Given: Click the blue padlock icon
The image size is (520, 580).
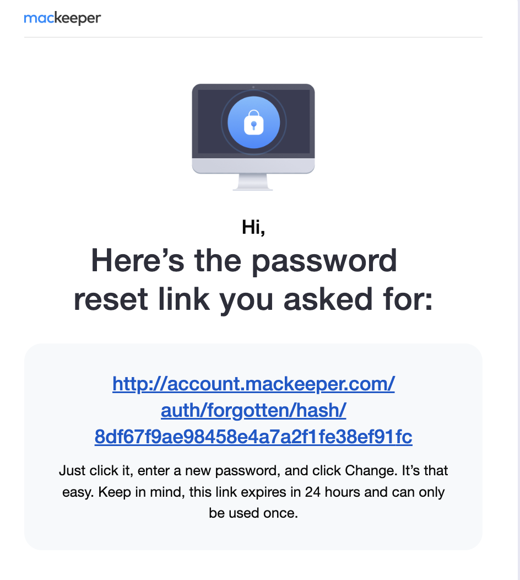Looking at the screenshot, I should [x=253, y=122].
